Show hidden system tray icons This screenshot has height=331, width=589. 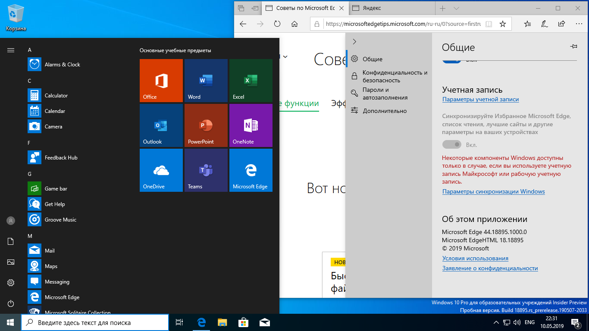click(495, 322)
